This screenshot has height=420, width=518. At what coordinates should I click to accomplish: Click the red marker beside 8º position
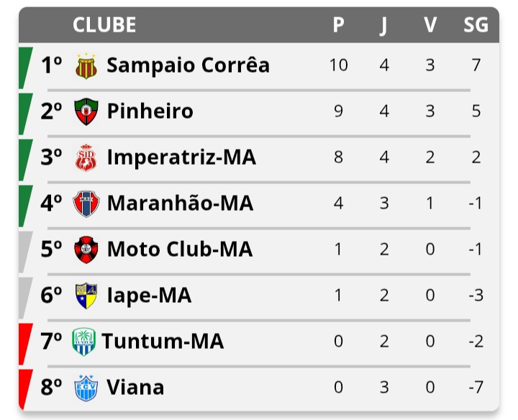click(25, 388)
